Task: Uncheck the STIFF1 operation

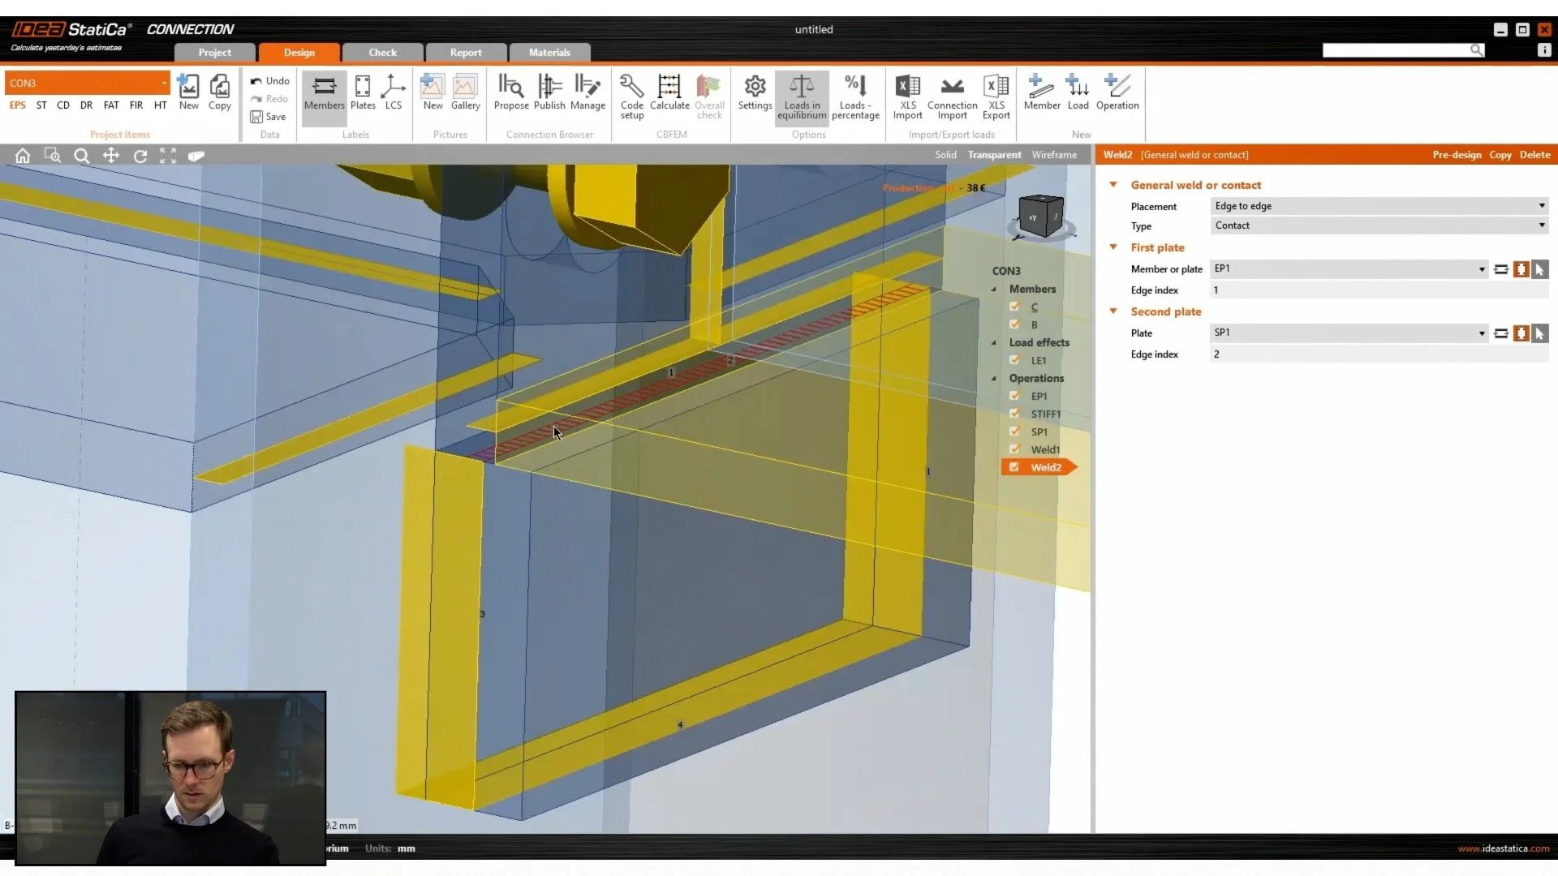Action: click(1015, 413)
